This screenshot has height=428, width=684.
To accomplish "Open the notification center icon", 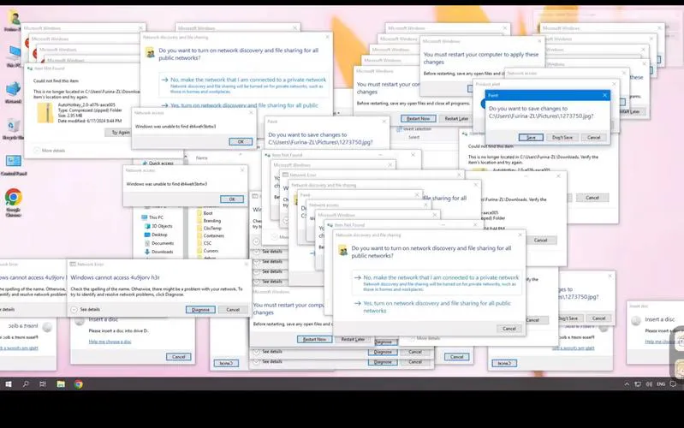I will pyautogui.click(x=673, y=384).
